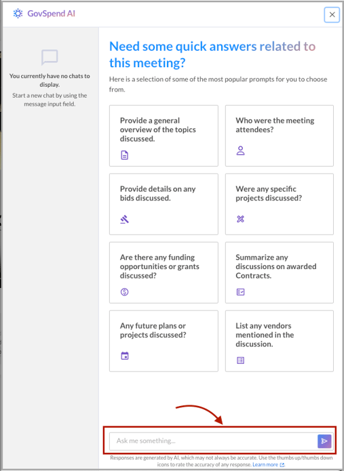Select 'Provide details on any bids discussed' card

[x=164, y=204]
